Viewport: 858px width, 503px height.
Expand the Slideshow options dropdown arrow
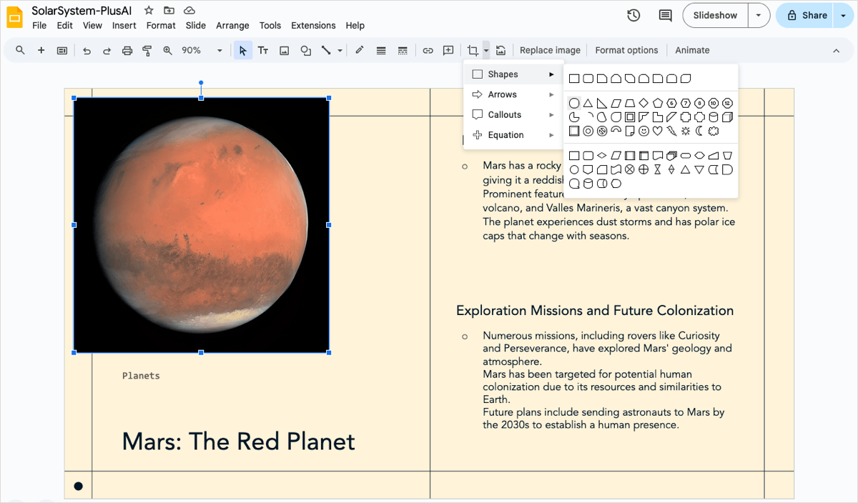tap(759, 15)
